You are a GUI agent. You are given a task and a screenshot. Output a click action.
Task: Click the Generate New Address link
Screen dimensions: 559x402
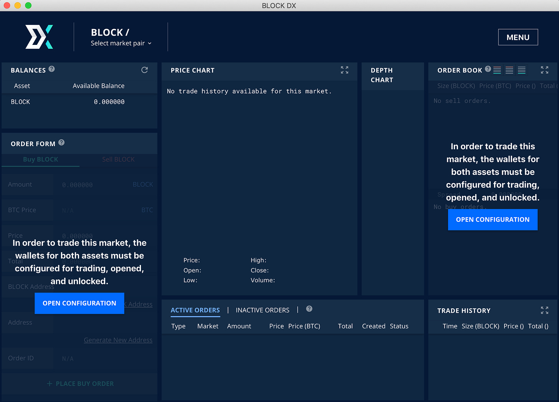[118, 340]
